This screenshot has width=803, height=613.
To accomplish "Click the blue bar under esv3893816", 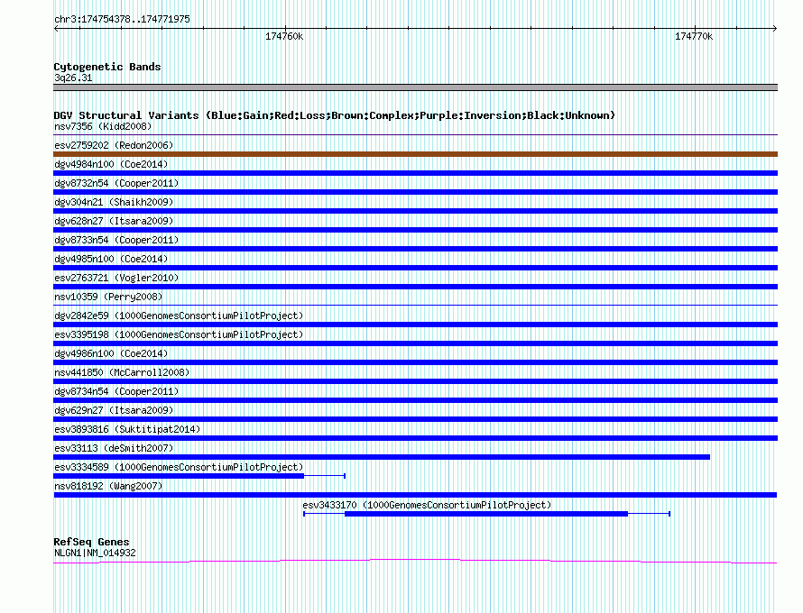I will point(415,438).
